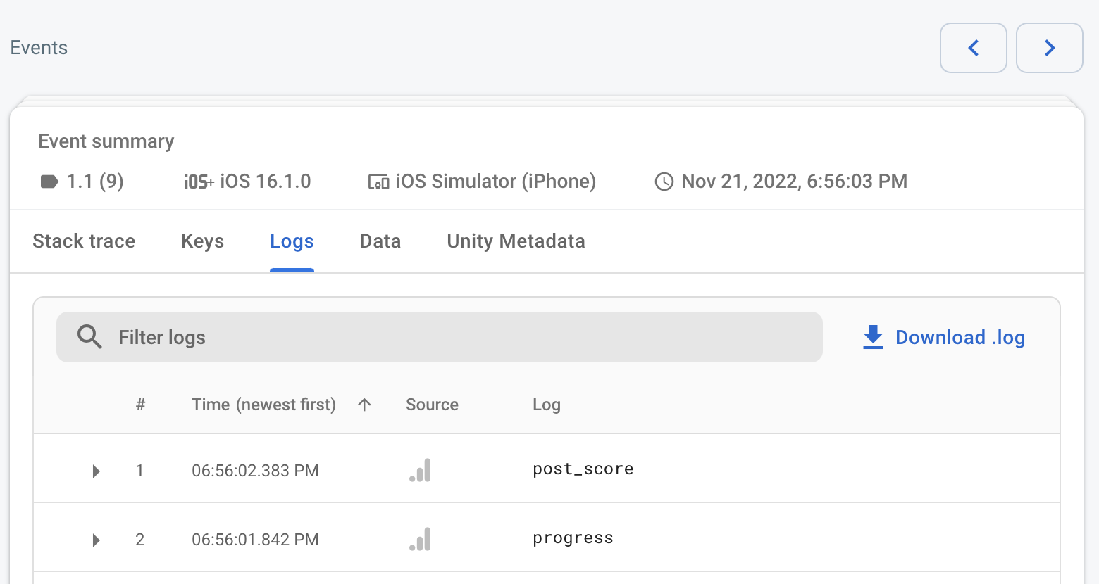Go to the previous event
1099x584 pixels.
click(x=973, y=48)
